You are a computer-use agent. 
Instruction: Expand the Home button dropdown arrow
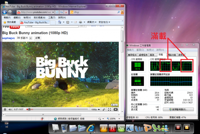point(64,22)
